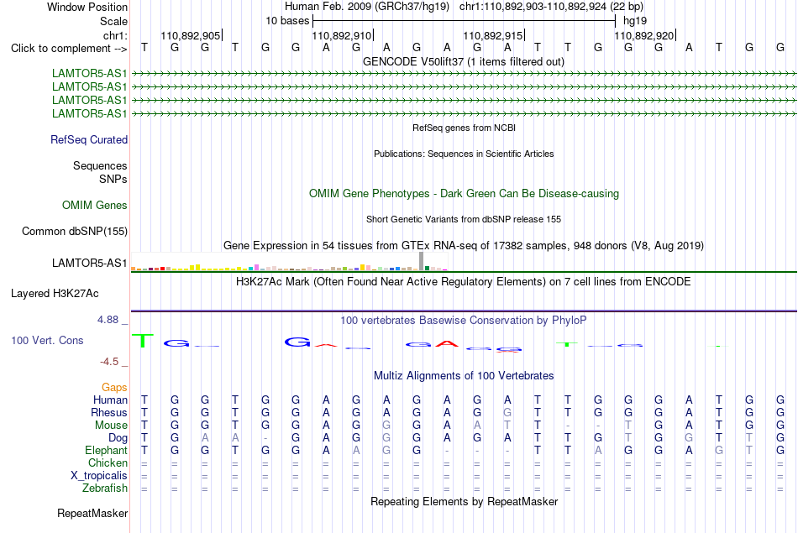Click the 110,892,915 coordinate tick label

point(493,35)
